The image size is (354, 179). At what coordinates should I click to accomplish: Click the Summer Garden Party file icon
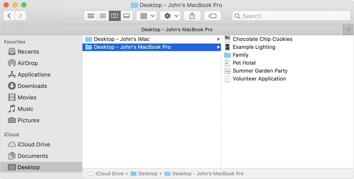pos(227,71)
